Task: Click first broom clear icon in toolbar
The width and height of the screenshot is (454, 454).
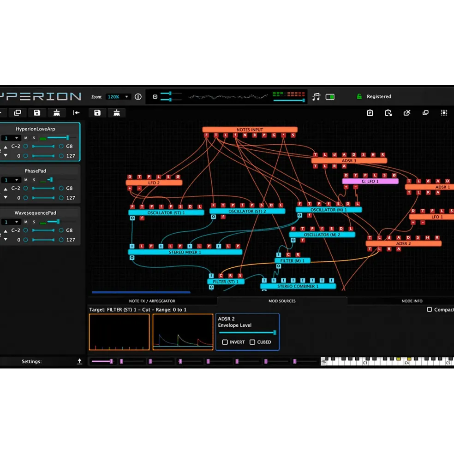Action: click(57, 112)
